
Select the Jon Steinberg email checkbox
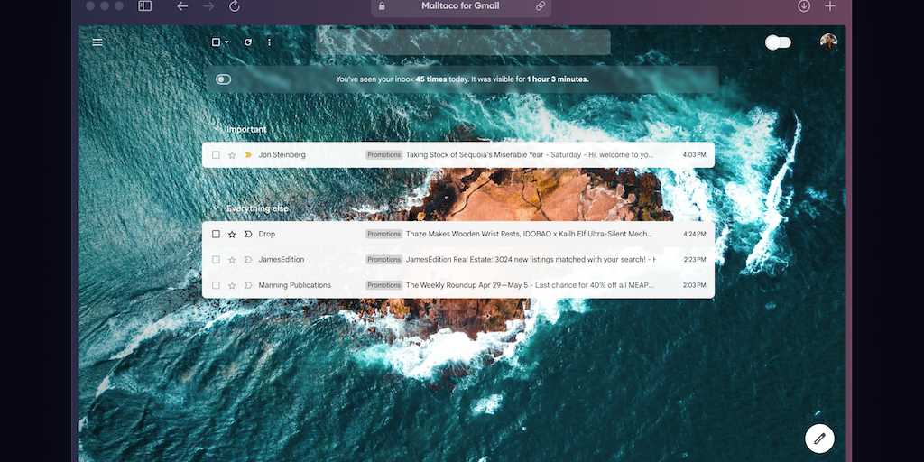click(x=217, y=155)
